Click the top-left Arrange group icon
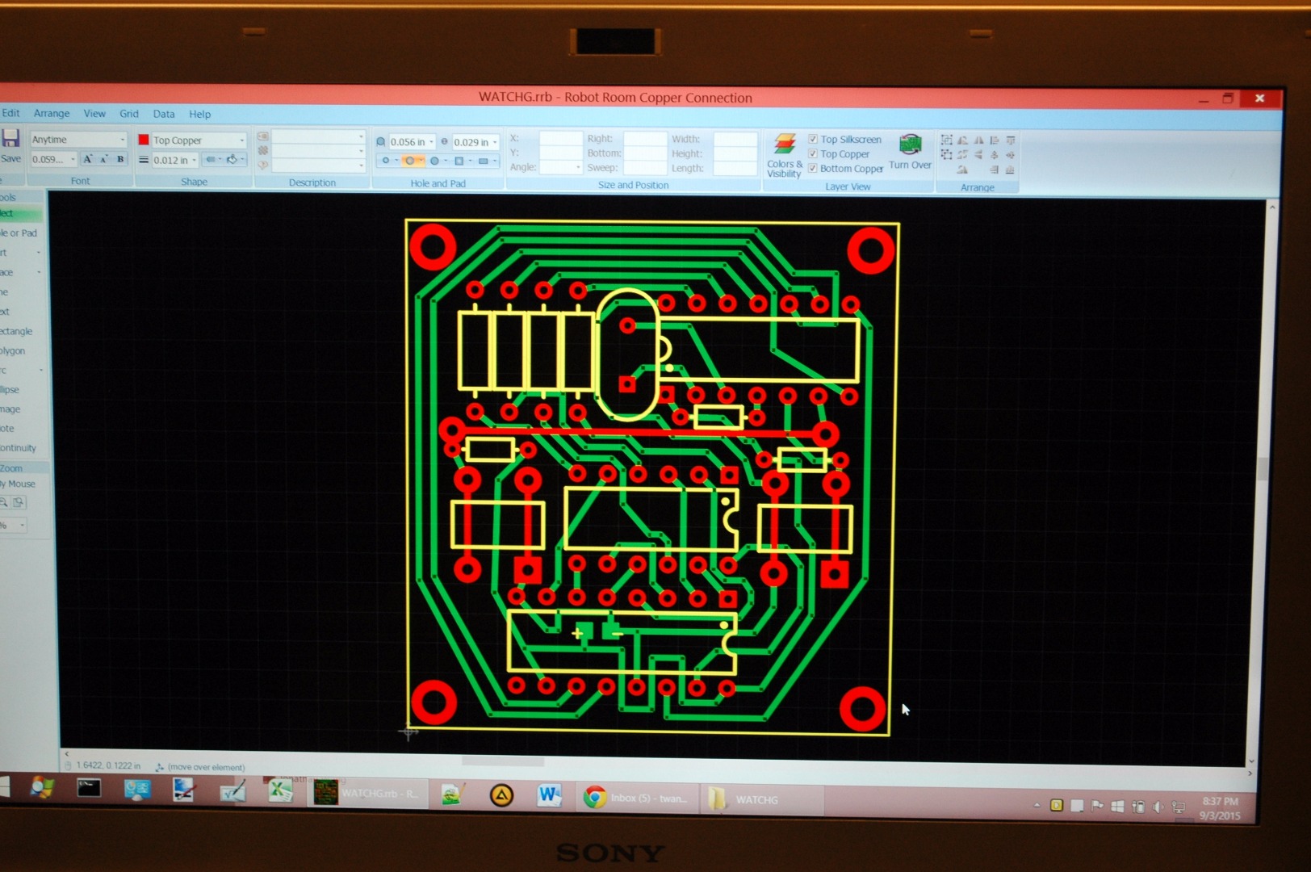The width and height of the screenshot is (1311, 872). tap(947, 140)
